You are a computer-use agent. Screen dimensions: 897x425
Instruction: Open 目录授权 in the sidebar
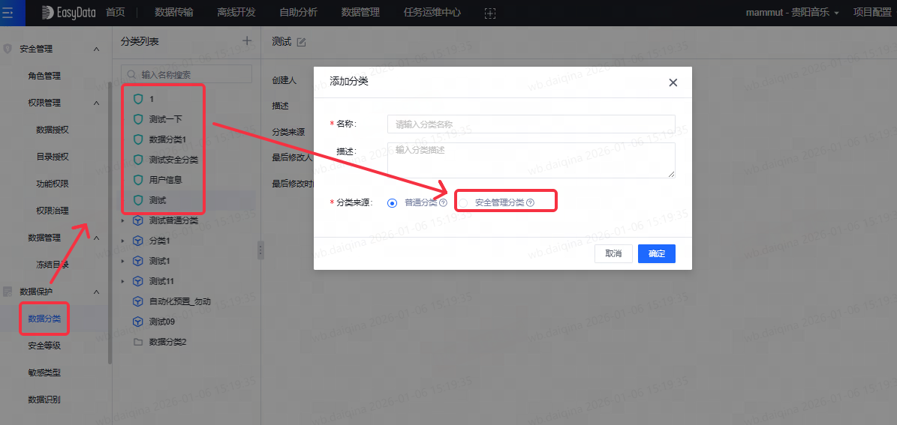53,157
